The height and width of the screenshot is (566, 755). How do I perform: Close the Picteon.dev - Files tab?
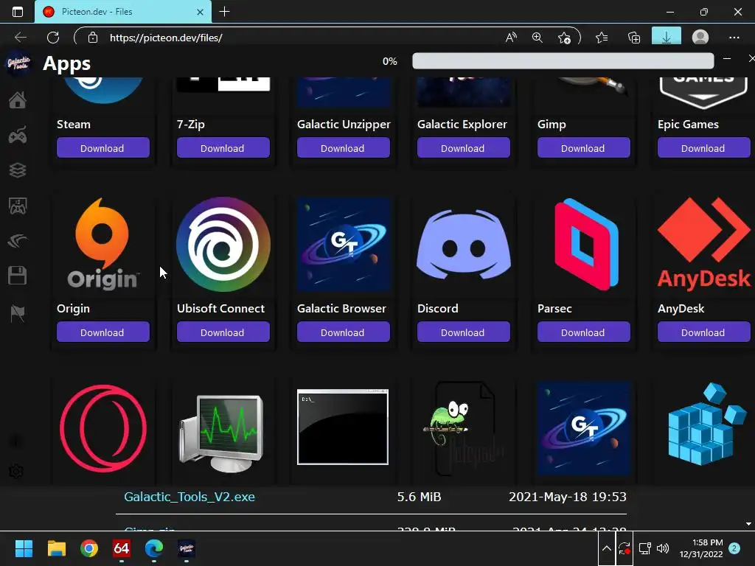pos(201,12)
